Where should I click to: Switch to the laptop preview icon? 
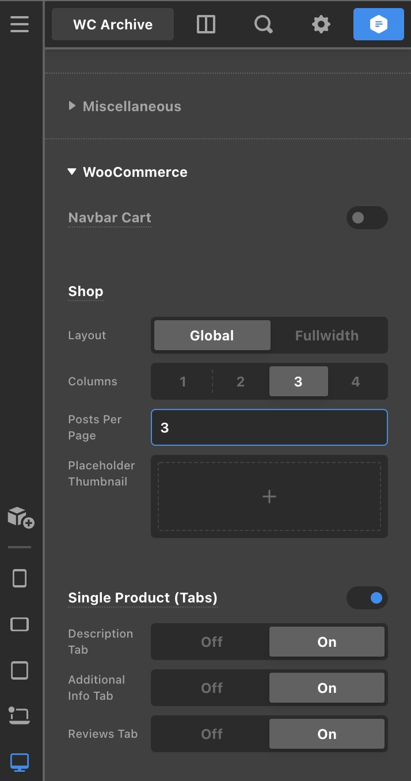[20, 716]
